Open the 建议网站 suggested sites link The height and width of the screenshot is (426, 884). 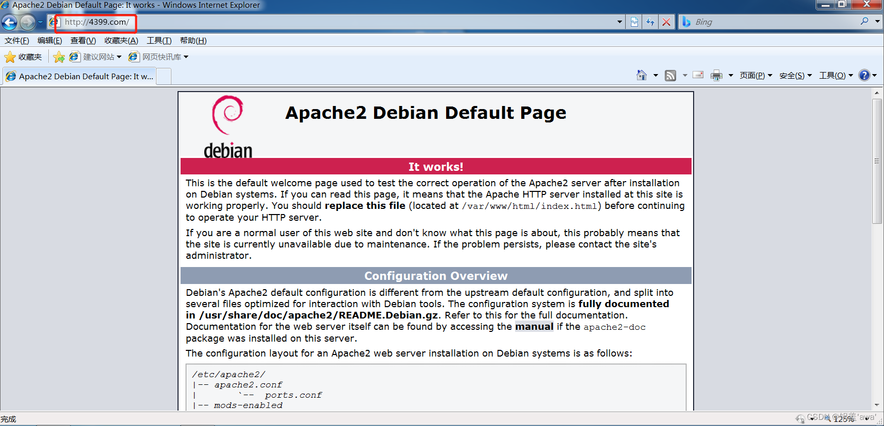95,57
